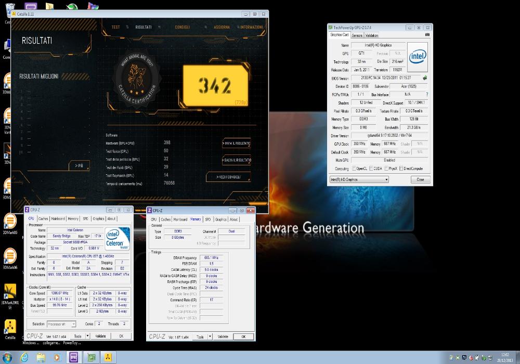The height and width of the screenshot is (364, 520).
Task: Click the Catzilla certification badge
Action: click(137, 79)
